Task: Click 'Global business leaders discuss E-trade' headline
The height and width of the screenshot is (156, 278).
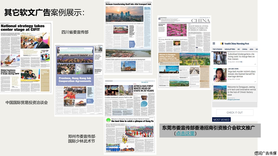Action: 10,72
